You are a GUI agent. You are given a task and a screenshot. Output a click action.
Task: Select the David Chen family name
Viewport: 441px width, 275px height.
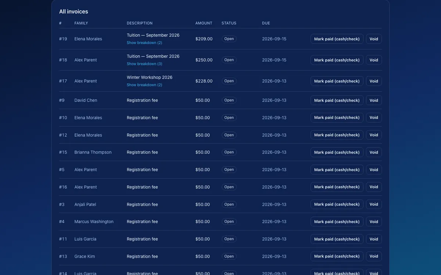click(86, 100)
